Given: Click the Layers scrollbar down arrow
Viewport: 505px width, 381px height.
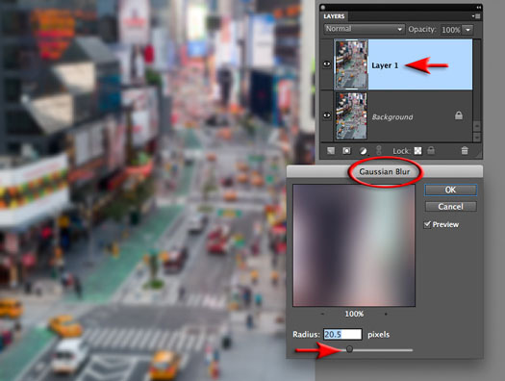Looking at the screenshot, I should tap(477, 138).
